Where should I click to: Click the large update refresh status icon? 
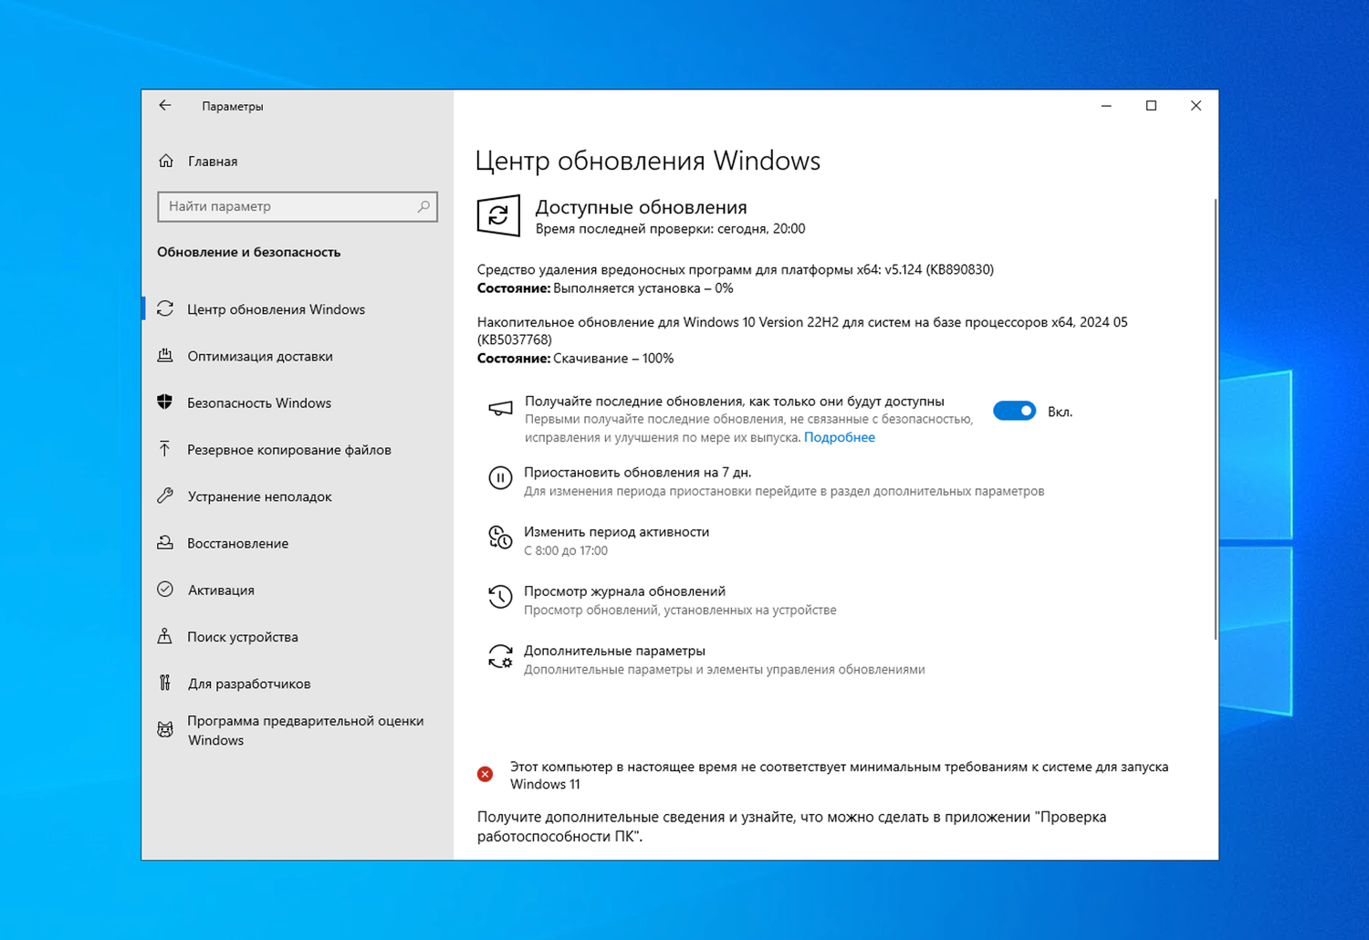[498, 216]
